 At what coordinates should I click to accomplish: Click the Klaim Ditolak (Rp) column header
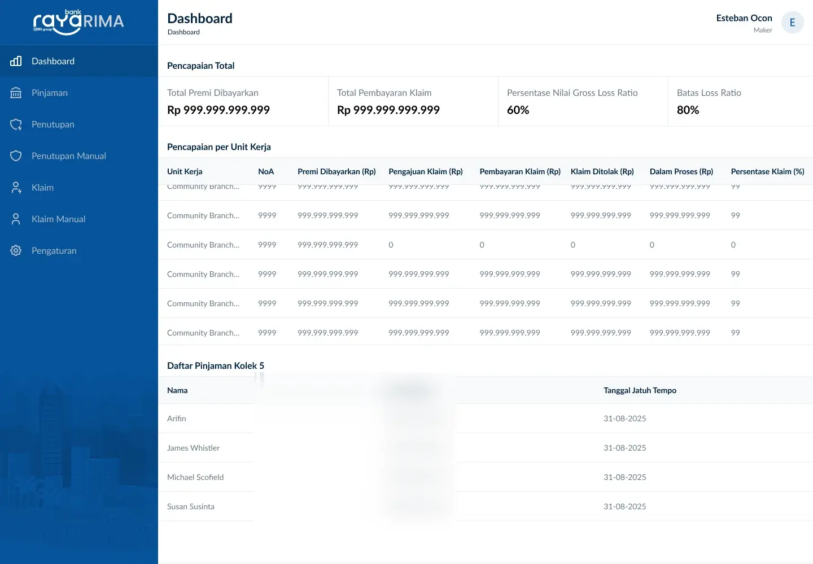tap(602, 171)
